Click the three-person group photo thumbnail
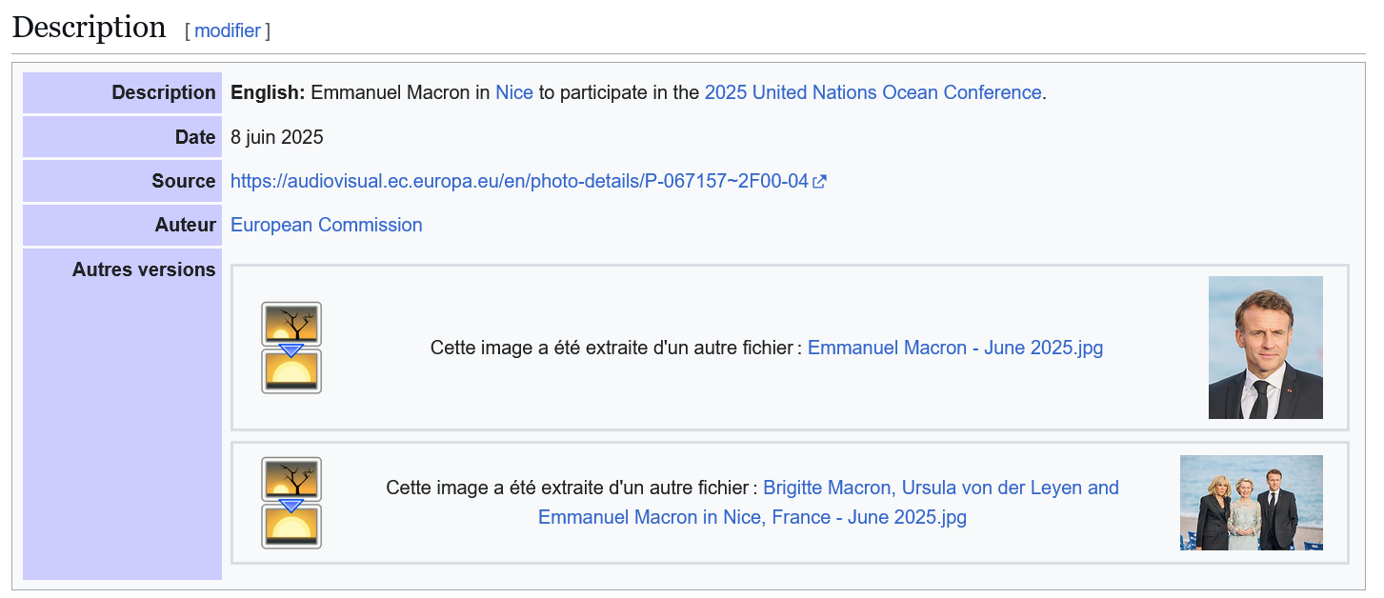The height and width of the screenshot is (598, 1384). [1251, 503]
